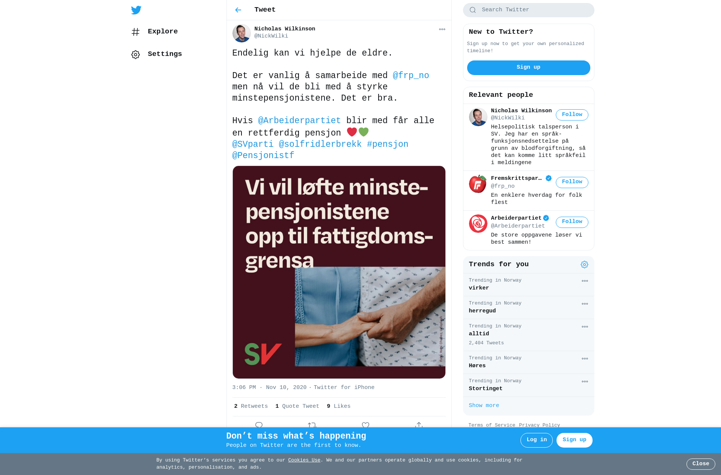Go back using the arrow icon
This screenshot has height=475, width=721.
pos(238,10)
